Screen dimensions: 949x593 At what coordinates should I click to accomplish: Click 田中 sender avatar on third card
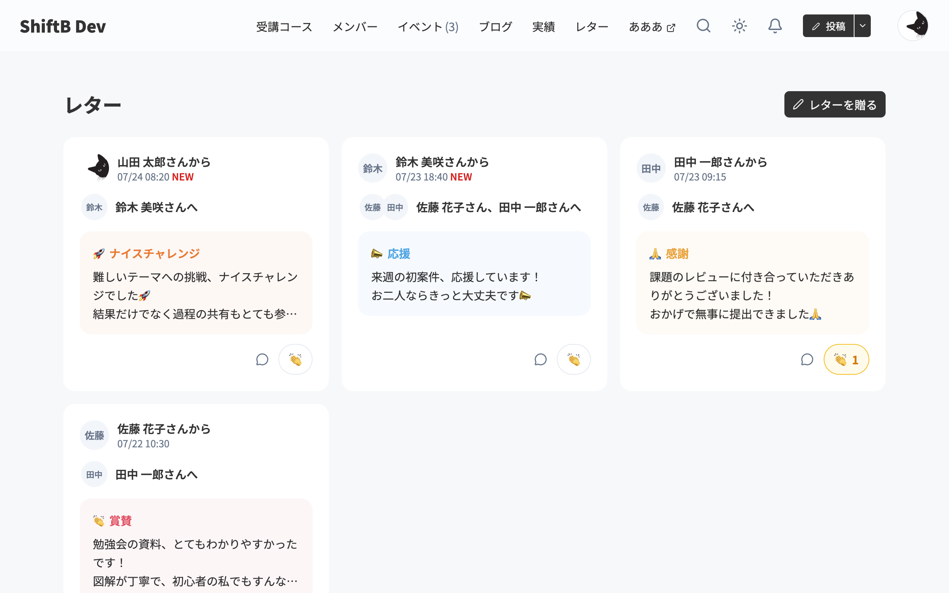(x=651, y=168)
